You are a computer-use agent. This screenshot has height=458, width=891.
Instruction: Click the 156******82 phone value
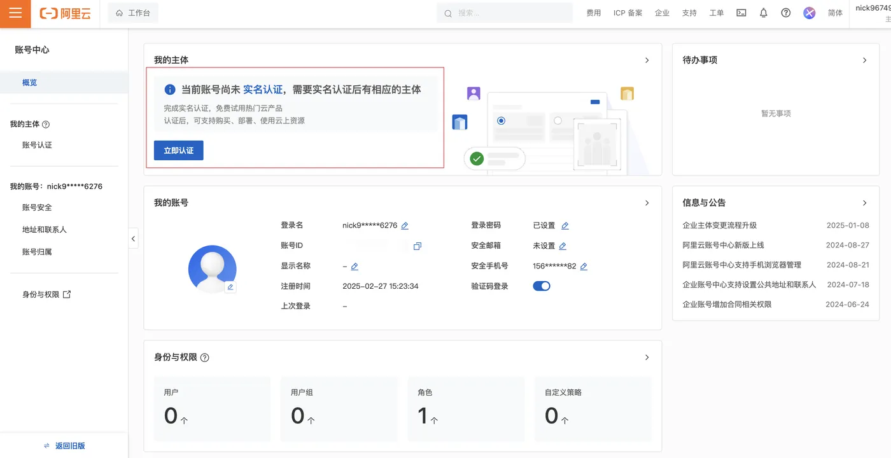click(554, 266)
